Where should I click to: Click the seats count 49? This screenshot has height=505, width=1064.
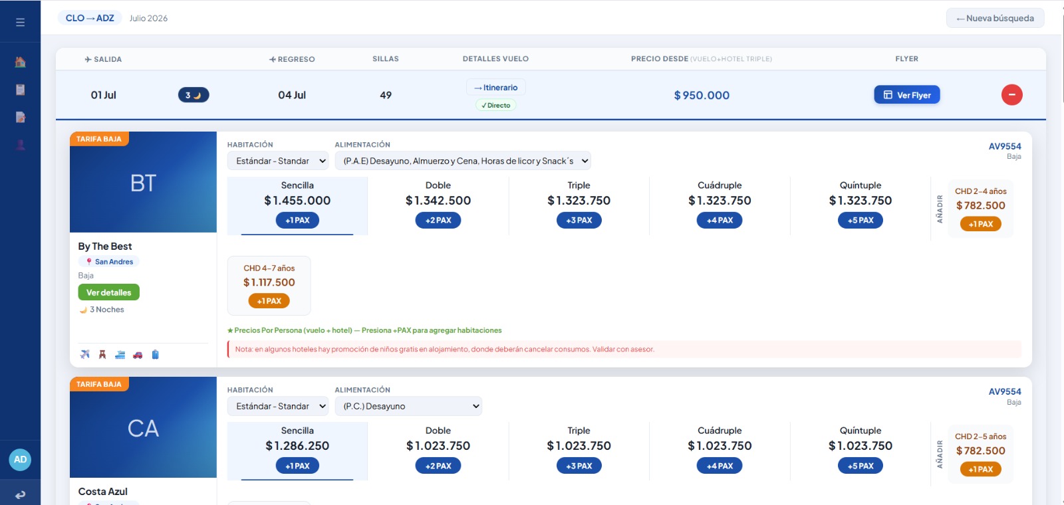(x=386, y=95)
